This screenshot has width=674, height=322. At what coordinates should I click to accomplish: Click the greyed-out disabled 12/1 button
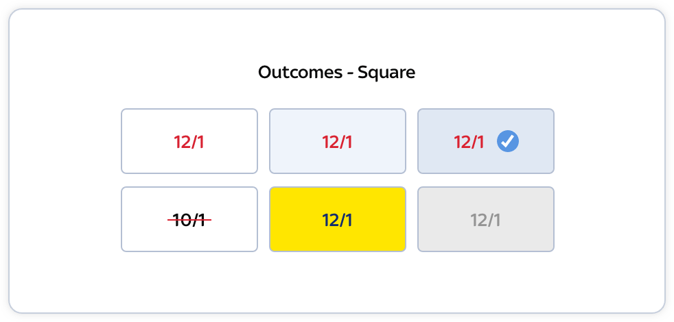coord(485,219)
